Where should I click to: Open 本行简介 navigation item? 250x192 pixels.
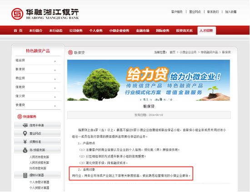point(36,30)
